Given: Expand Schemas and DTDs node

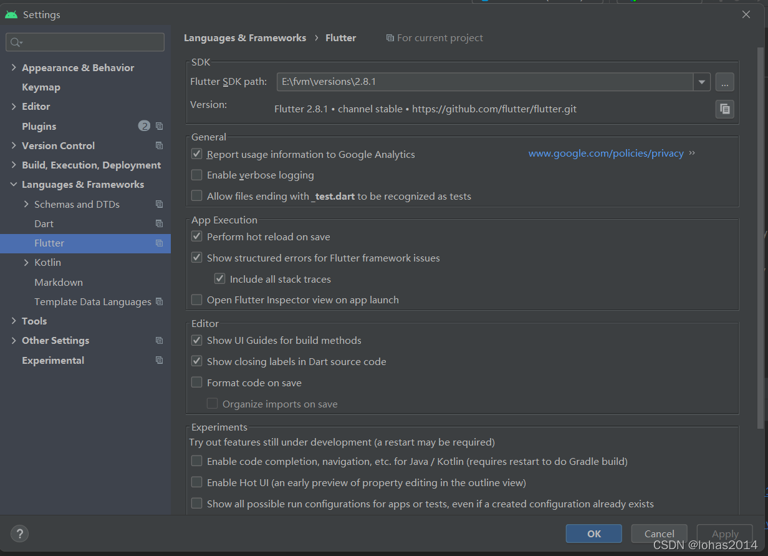Looking at the screenshot, I should coord(26,204).
